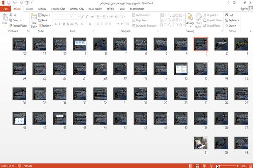Image resolution: width=253 pixels, height=168 pixels.
Task: Open Arrange options in Drawing group
Action: click(x=190, y=21)
